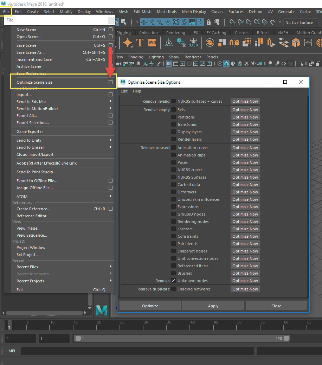Check the NURBS surfaces + curves box
322x365 pixels.
[x=174, y=101]
